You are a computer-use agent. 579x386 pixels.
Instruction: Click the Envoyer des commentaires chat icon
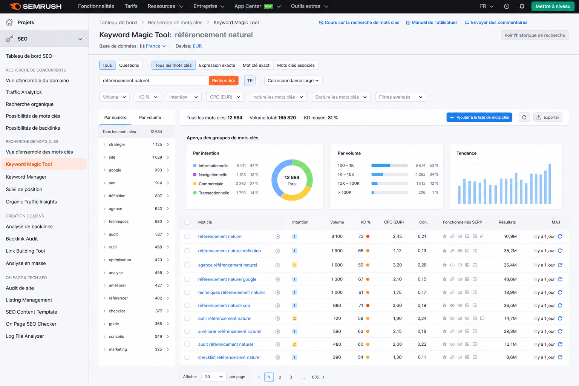click(x=467, y=23)
